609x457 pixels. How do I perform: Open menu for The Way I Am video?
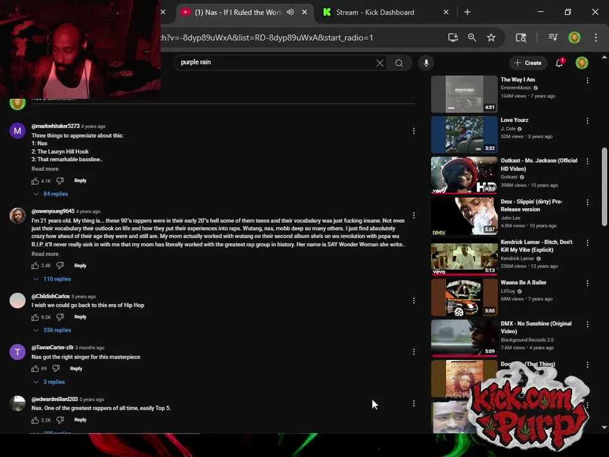click(x=587, y=81)
